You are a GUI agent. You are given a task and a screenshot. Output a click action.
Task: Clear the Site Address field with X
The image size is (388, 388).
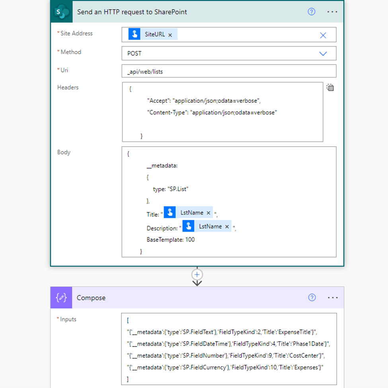tap(323, 35)
